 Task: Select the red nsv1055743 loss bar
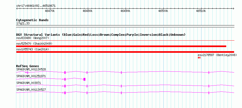pos(125,52)
